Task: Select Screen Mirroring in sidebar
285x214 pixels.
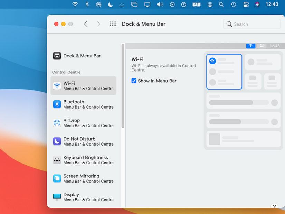Action: pos(83,178)
